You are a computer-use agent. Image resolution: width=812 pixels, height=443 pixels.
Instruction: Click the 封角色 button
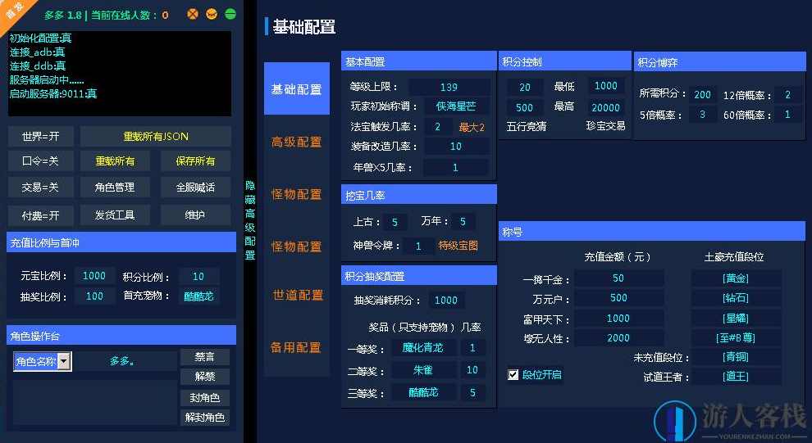tap(204, 397)
